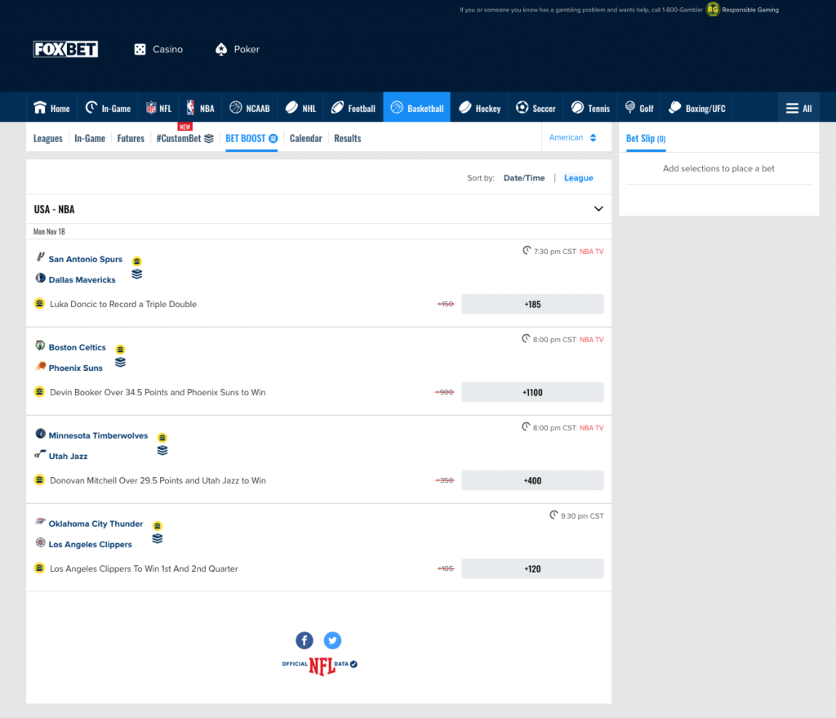836x718 pixels.
Task: Open the Twitter page icon
Action: pos(333,640)
